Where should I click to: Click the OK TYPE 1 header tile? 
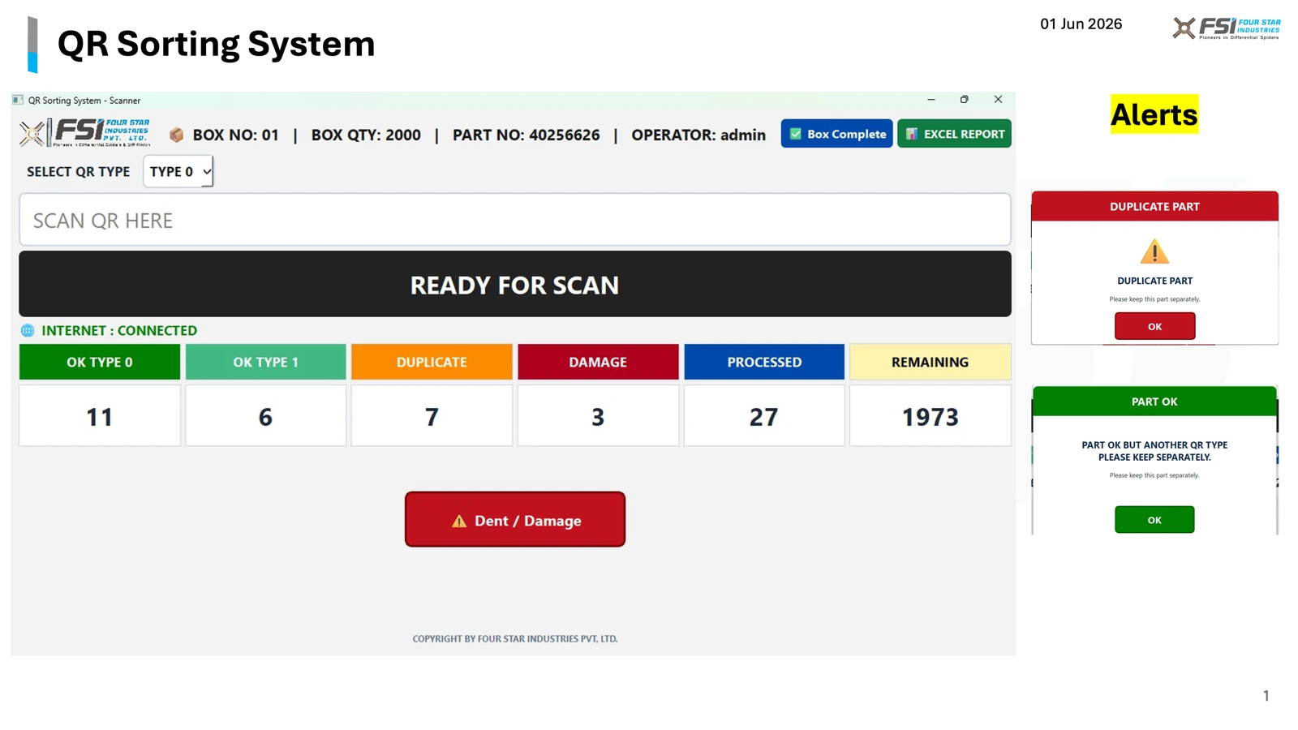pyautogui.click(x=266, y=362)
